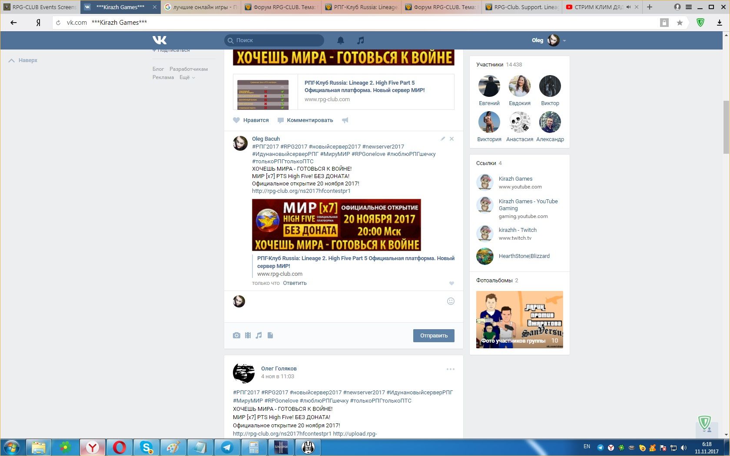This screenshot has height=456, width=730.
Task: Open HearthStone|Blizzard link
Action: tap(524, 256)
